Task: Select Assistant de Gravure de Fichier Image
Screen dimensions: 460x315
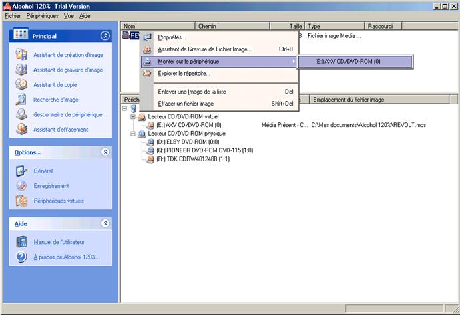Action: pos(220,49)
